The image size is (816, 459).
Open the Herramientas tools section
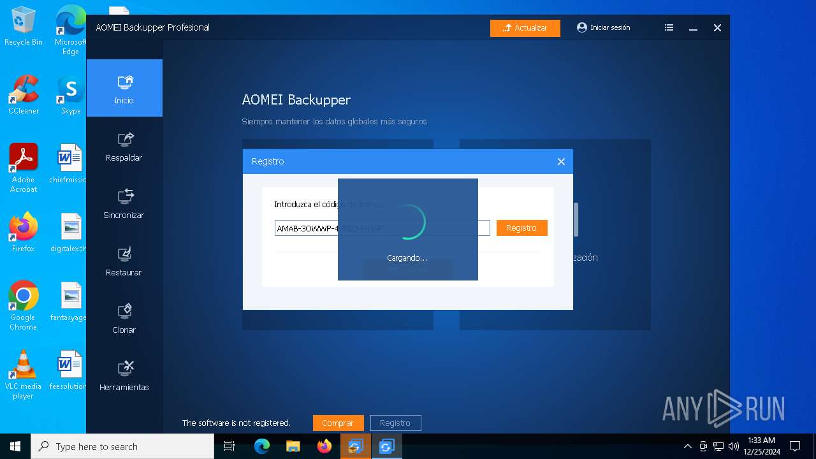124,375
